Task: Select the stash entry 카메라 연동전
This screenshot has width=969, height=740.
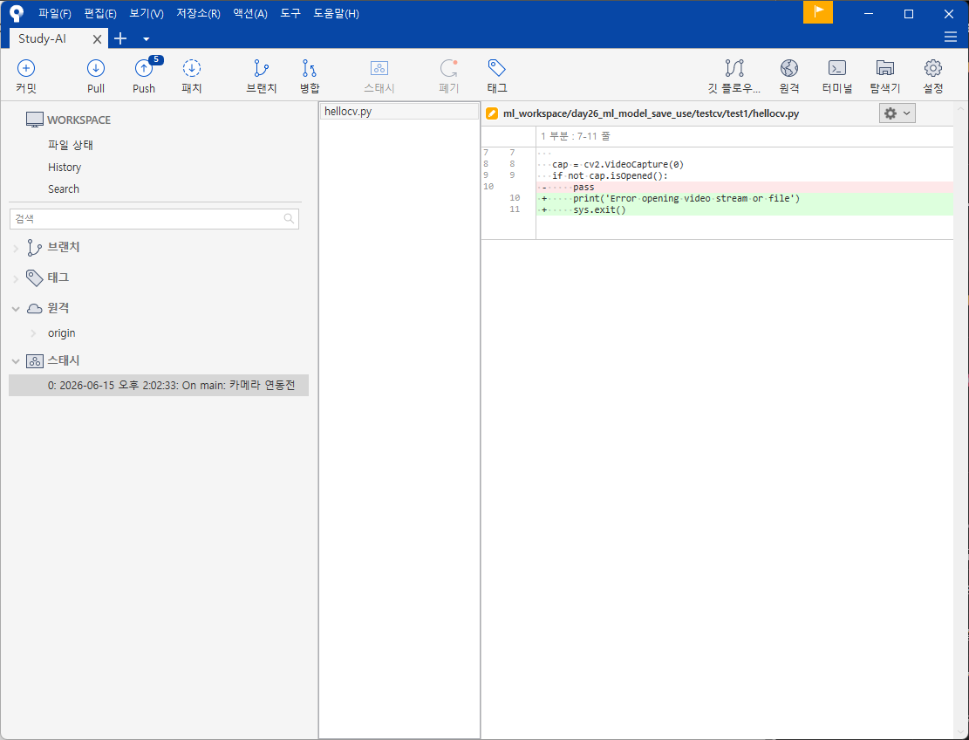Action: pyautogui.click(x=159, y=385)
